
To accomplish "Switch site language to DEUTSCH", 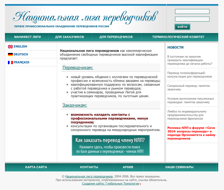I will 21,54.
